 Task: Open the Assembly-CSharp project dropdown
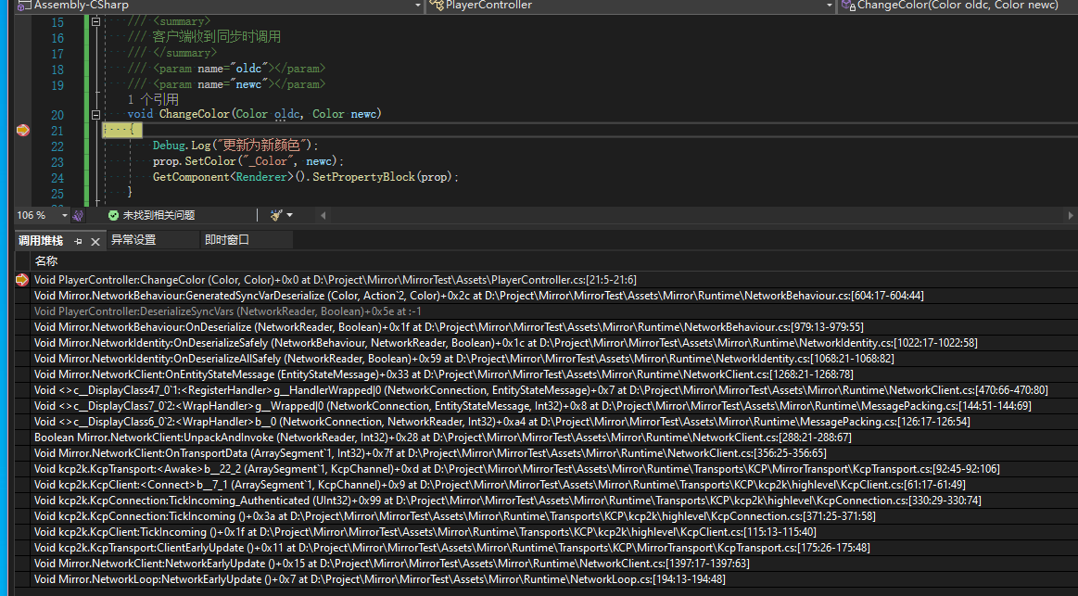click(x=416, y=6)
